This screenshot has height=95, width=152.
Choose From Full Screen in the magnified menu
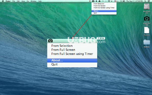72,50
